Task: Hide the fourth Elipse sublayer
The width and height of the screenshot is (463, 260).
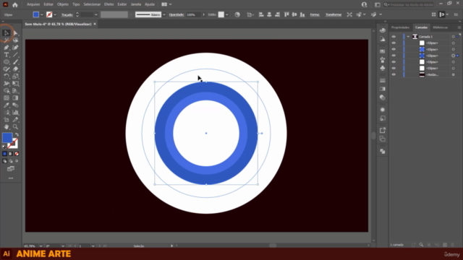Action: 394,62
